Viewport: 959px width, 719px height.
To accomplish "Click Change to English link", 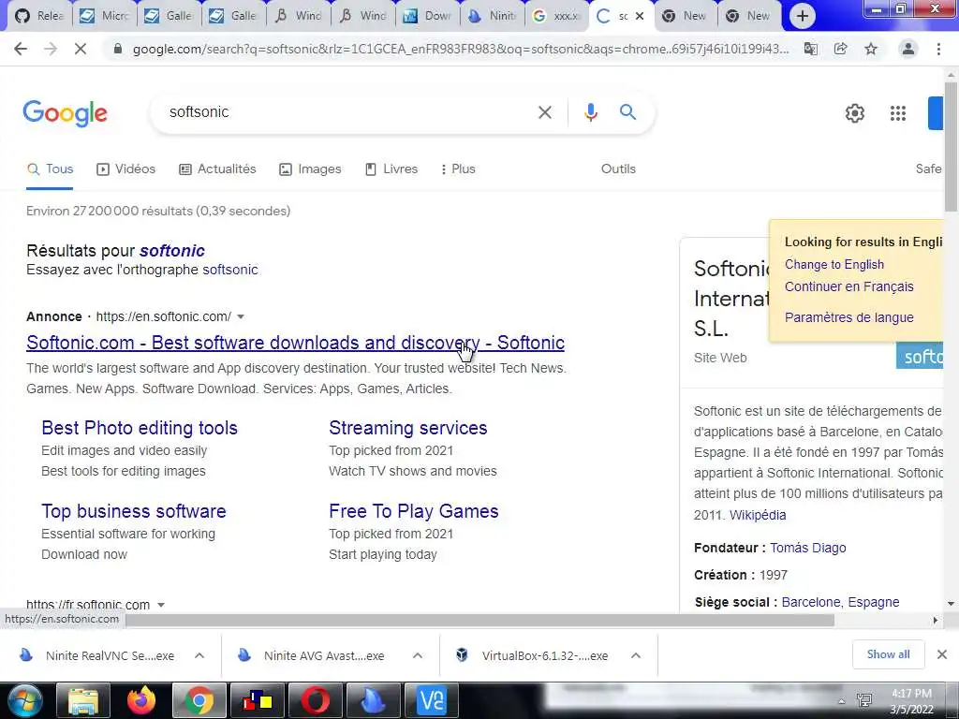I will coord(834,265).
